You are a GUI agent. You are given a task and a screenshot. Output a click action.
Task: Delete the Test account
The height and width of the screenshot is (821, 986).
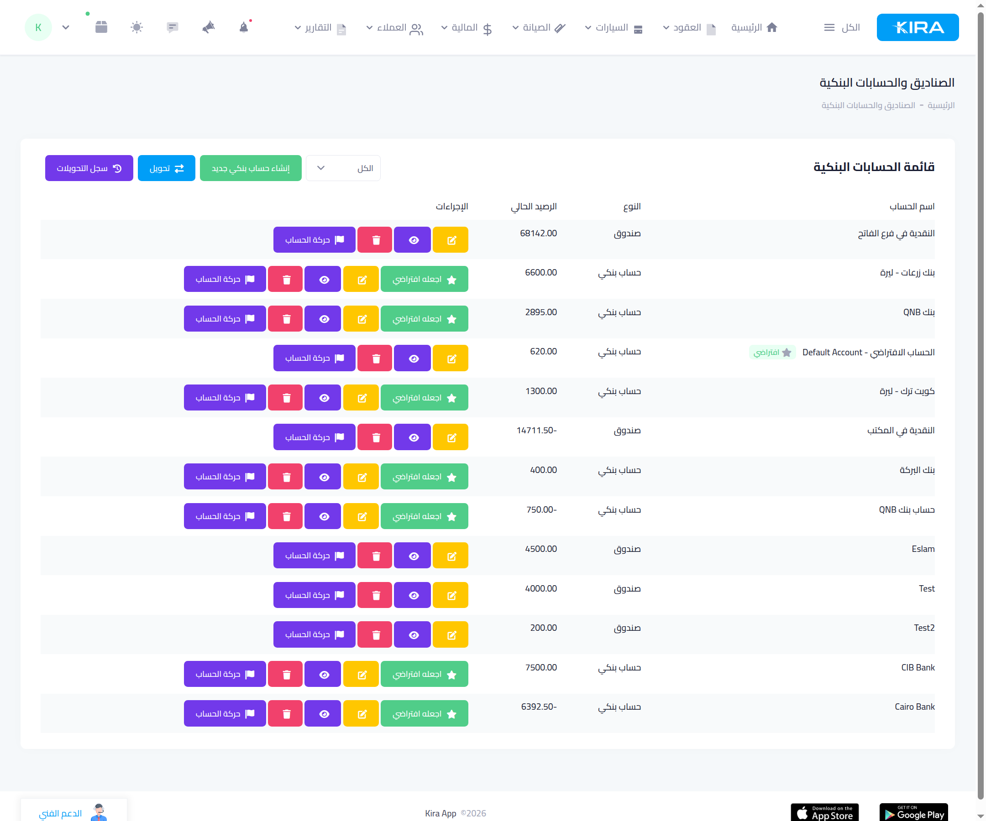[375, 595]
